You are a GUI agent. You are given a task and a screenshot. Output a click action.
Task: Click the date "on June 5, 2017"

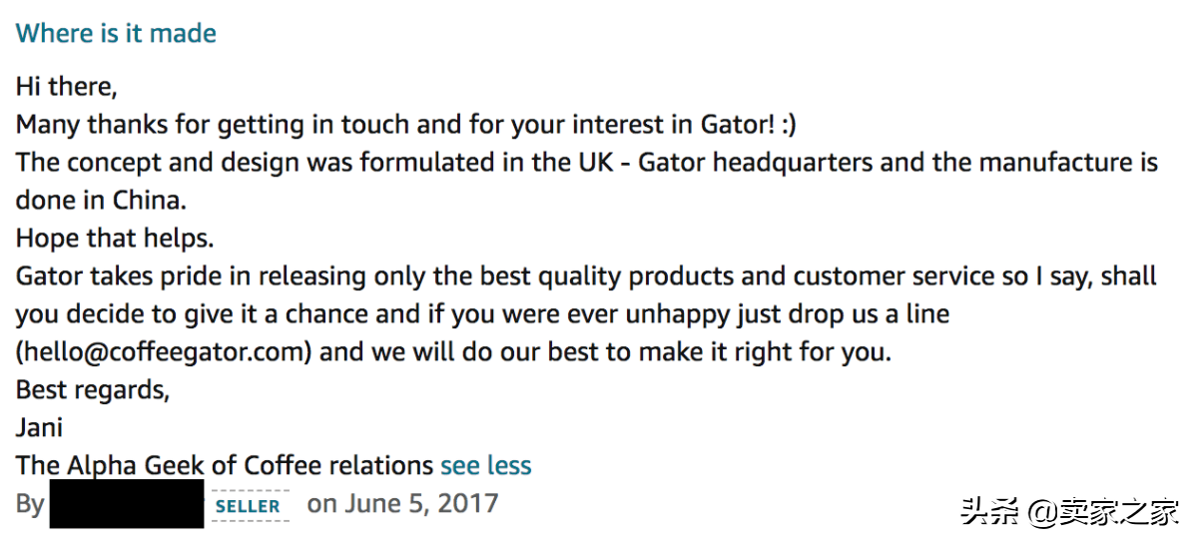pyautogui.click(x=402, y=503)
